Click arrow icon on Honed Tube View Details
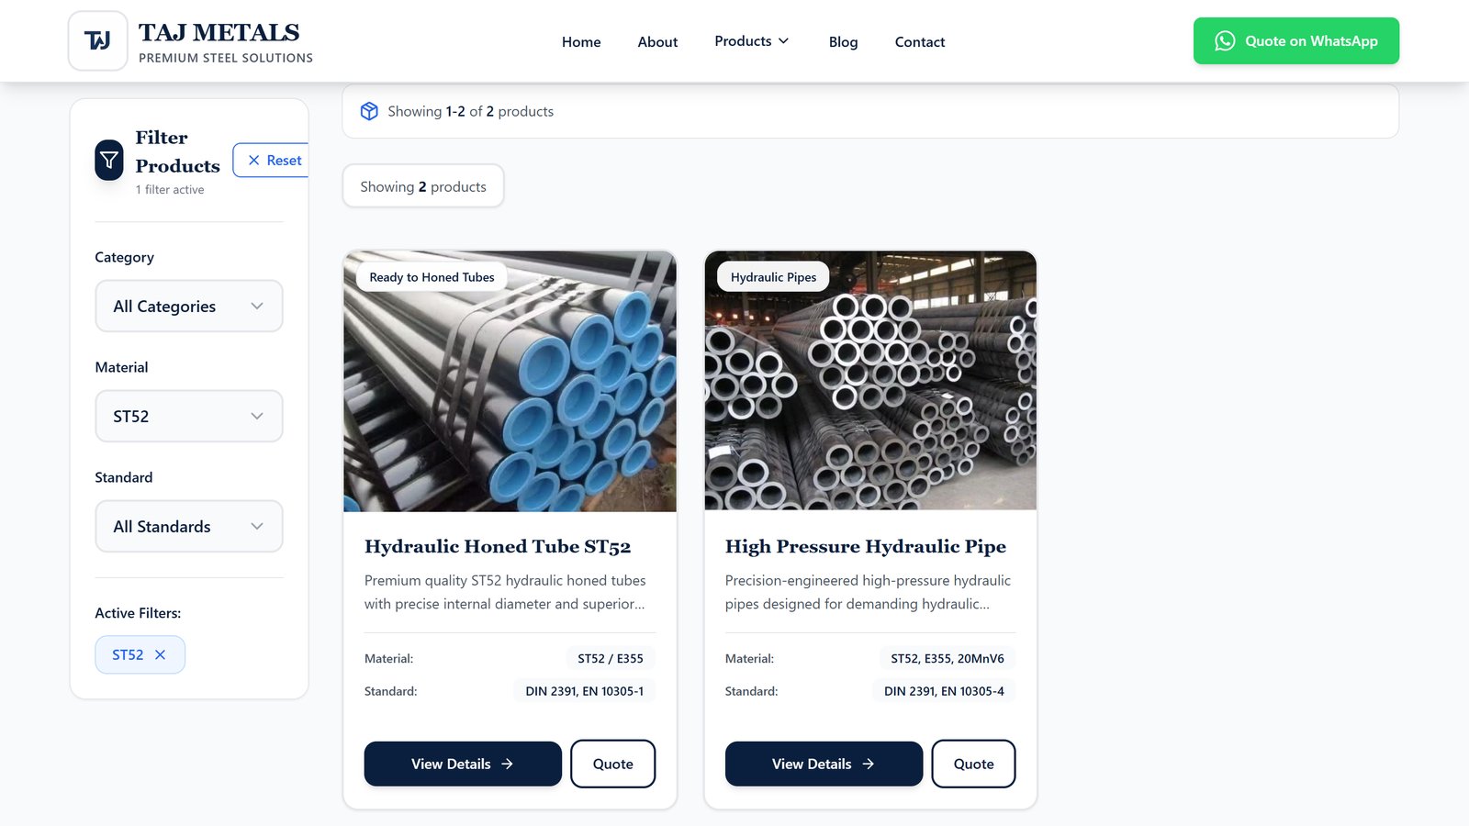This screenshot has width=1469, height=826. coord(507,764)
